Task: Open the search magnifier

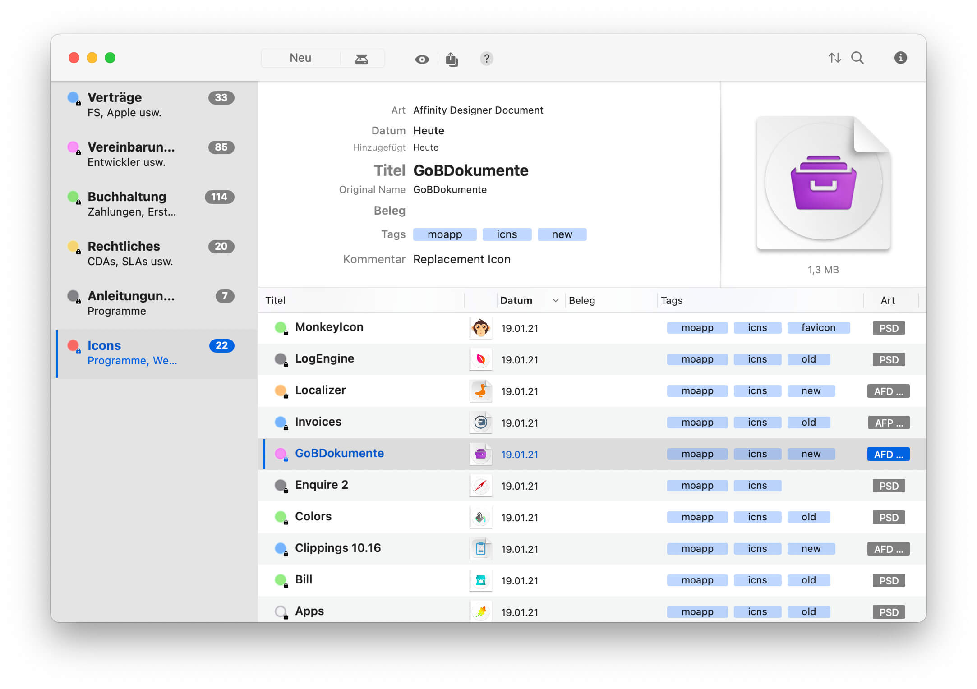Action: coord(857,58)
